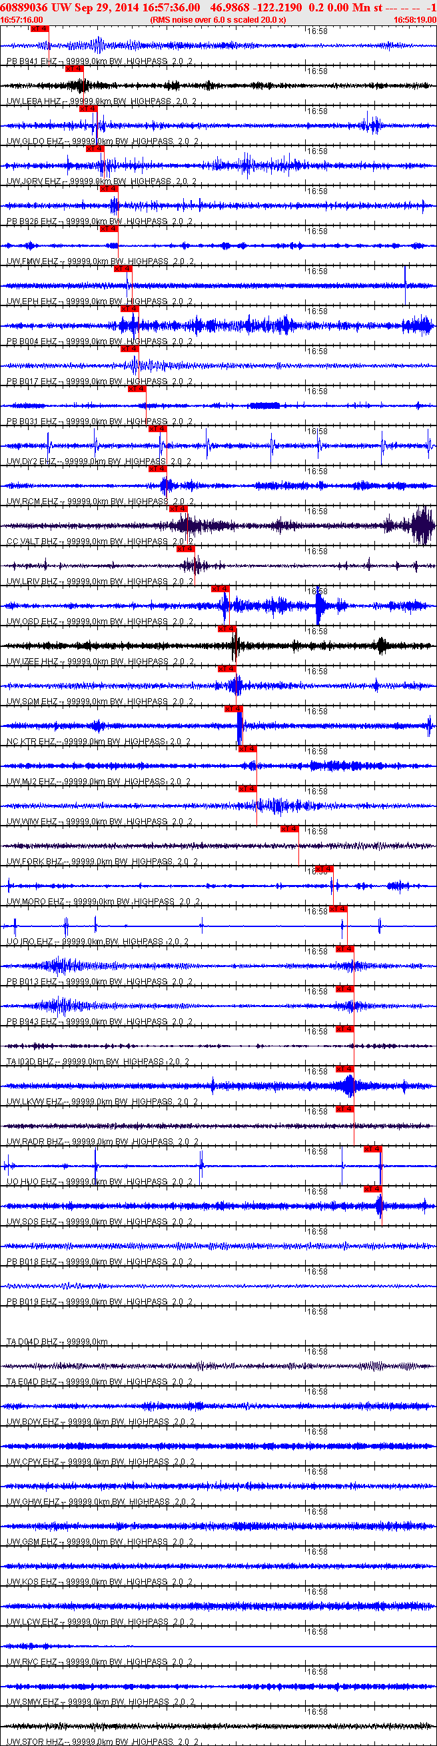Select the UW EPH EHZ station label

100,301
